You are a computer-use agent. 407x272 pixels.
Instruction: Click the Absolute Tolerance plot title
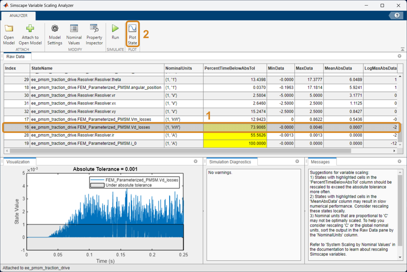pyautogui.click(x=105, y=169)
